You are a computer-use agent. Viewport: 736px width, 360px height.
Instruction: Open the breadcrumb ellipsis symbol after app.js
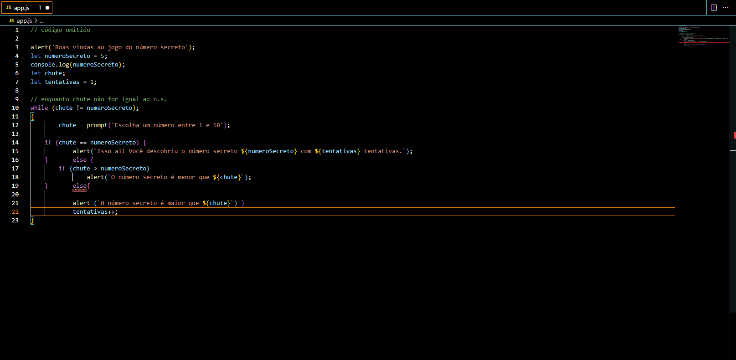[x=41, y=21]
